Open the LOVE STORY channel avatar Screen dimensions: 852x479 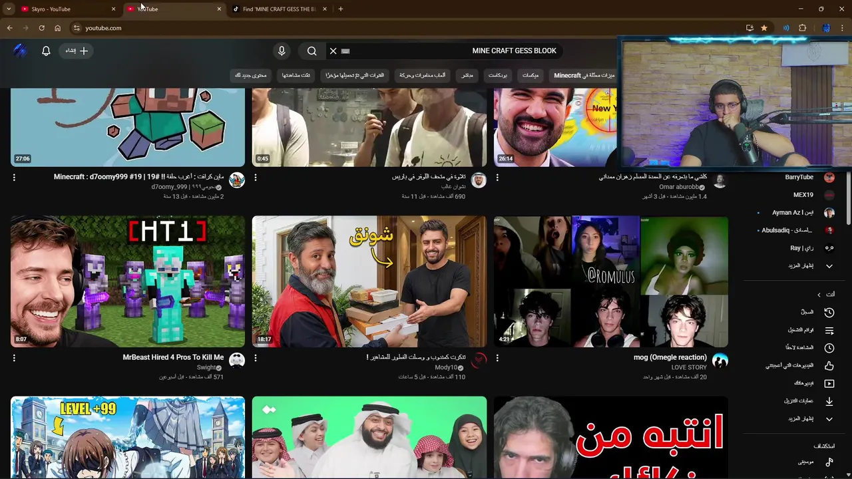coord(720,361)
